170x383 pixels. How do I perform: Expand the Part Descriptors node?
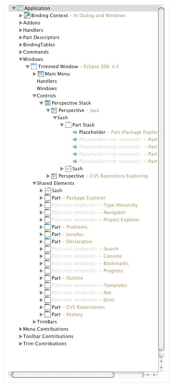pyautogui.click(x=21, y=38)
